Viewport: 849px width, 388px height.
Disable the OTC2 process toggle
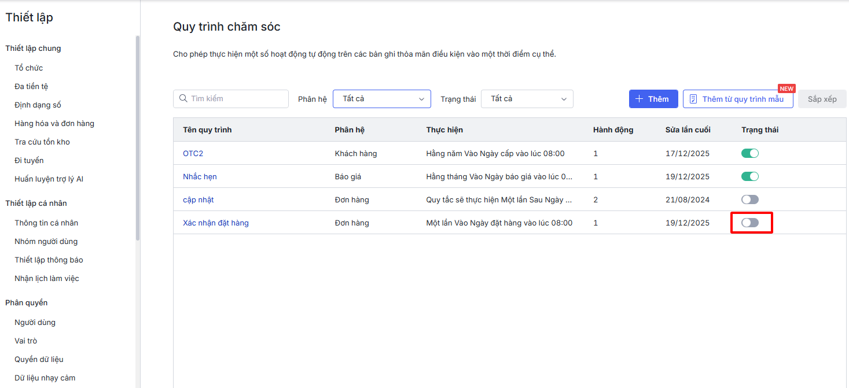coord(750,153)
